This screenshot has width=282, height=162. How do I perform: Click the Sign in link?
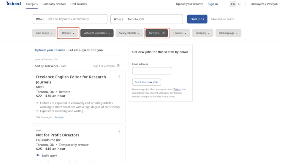pyautogui.click(x=213, y=4)
